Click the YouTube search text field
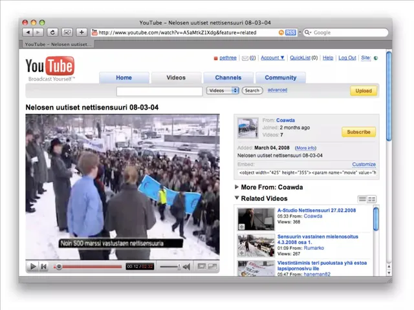The image size is (414, 310). (x=160, y=92)
